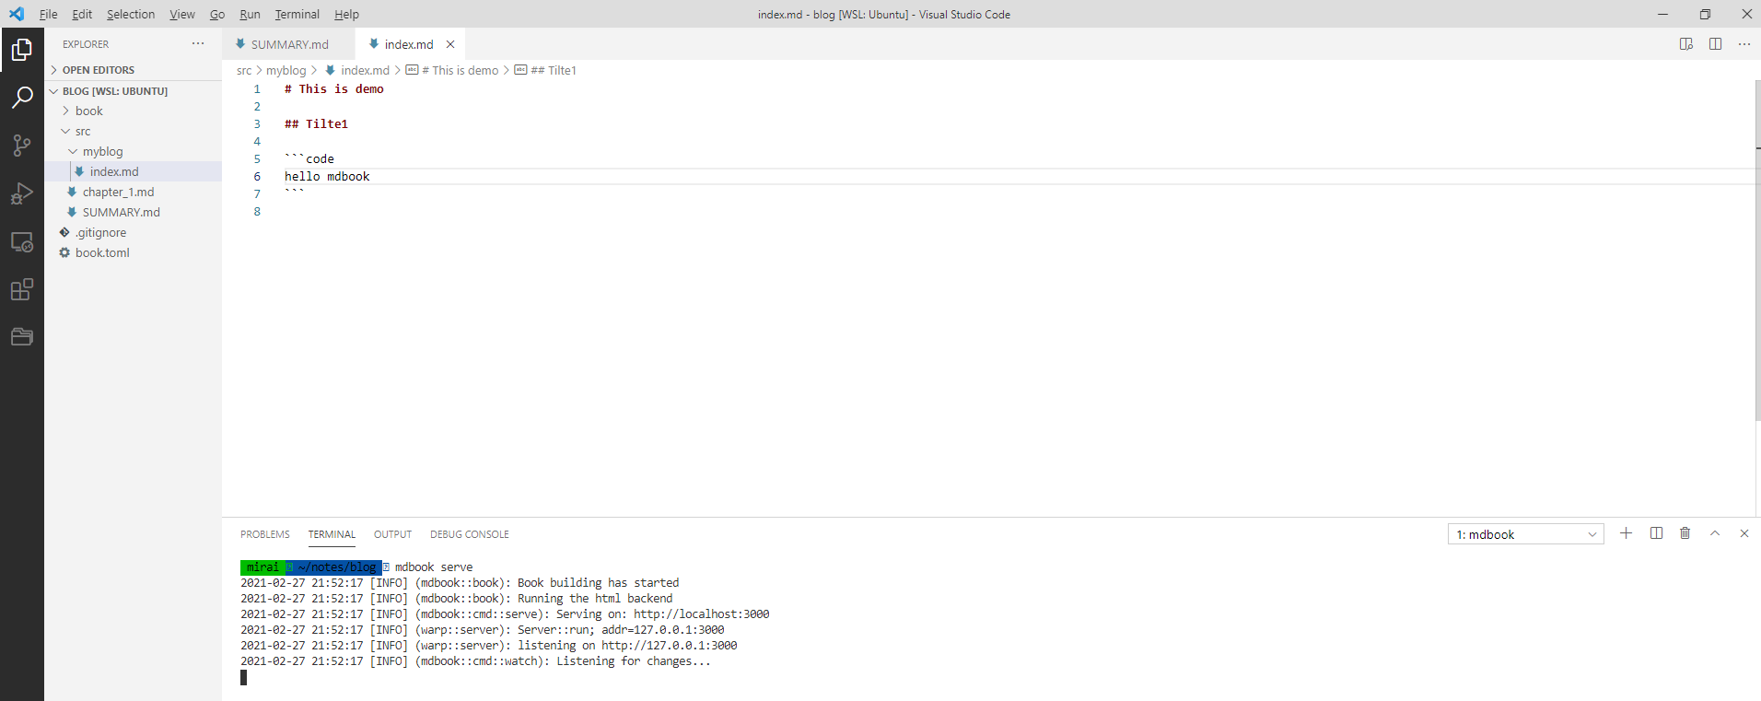
Task: Click the VS Code logo icon
Action: click(x=17, y=14)
